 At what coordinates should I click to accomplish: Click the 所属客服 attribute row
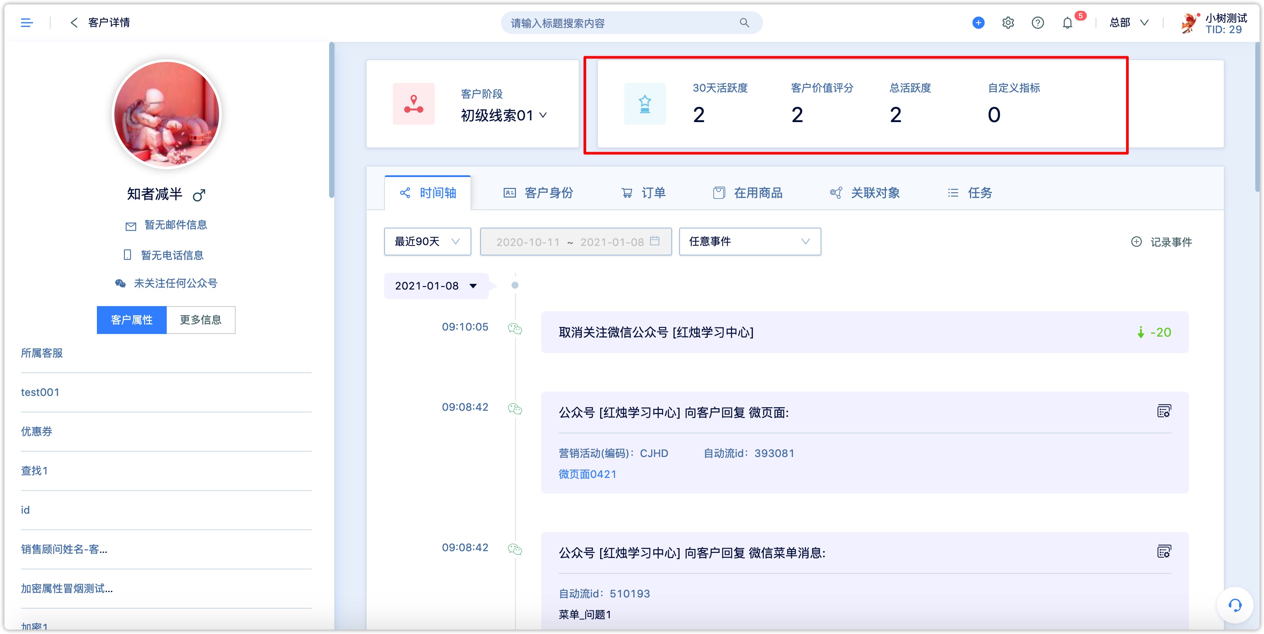tap(166, 353)
